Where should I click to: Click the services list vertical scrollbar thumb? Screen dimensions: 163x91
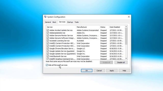coord(126,36)
